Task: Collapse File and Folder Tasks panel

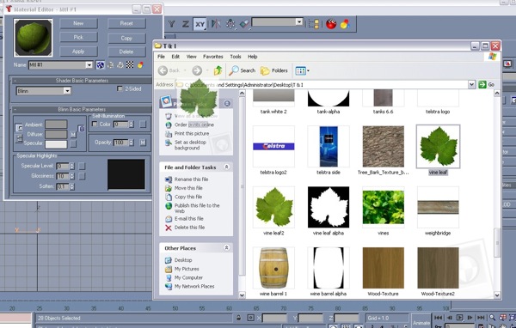Action: [x=226, y=167]
